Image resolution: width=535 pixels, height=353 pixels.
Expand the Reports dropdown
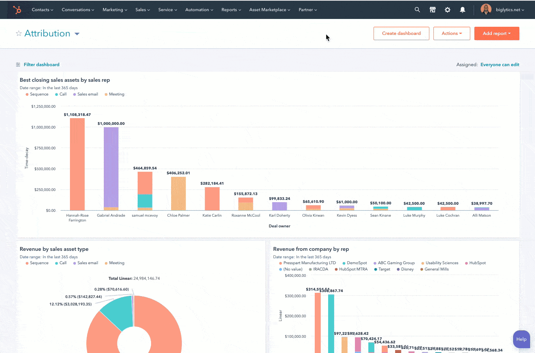click(x=231, y=10)
